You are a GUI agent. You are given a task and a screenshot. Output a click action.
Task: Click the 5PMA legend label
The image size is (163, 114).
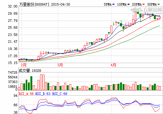(108, 4)
